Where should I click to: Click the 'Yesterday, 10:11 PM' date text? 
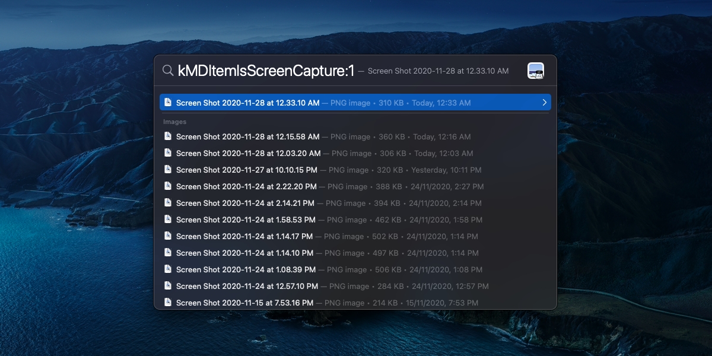(x=446, y=170)
